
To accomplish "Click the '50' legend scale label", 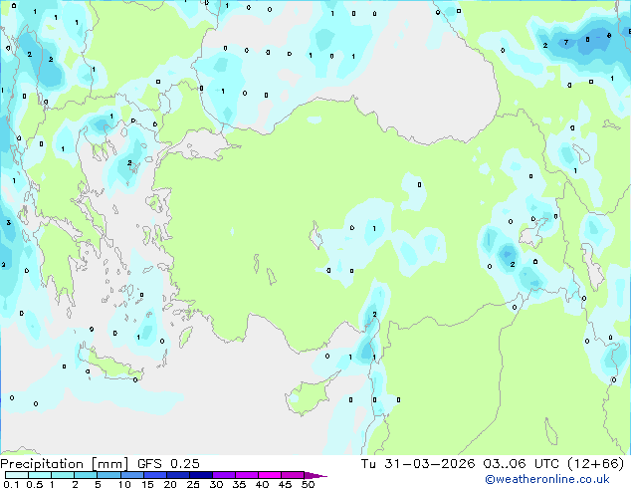I will [308, 484].
